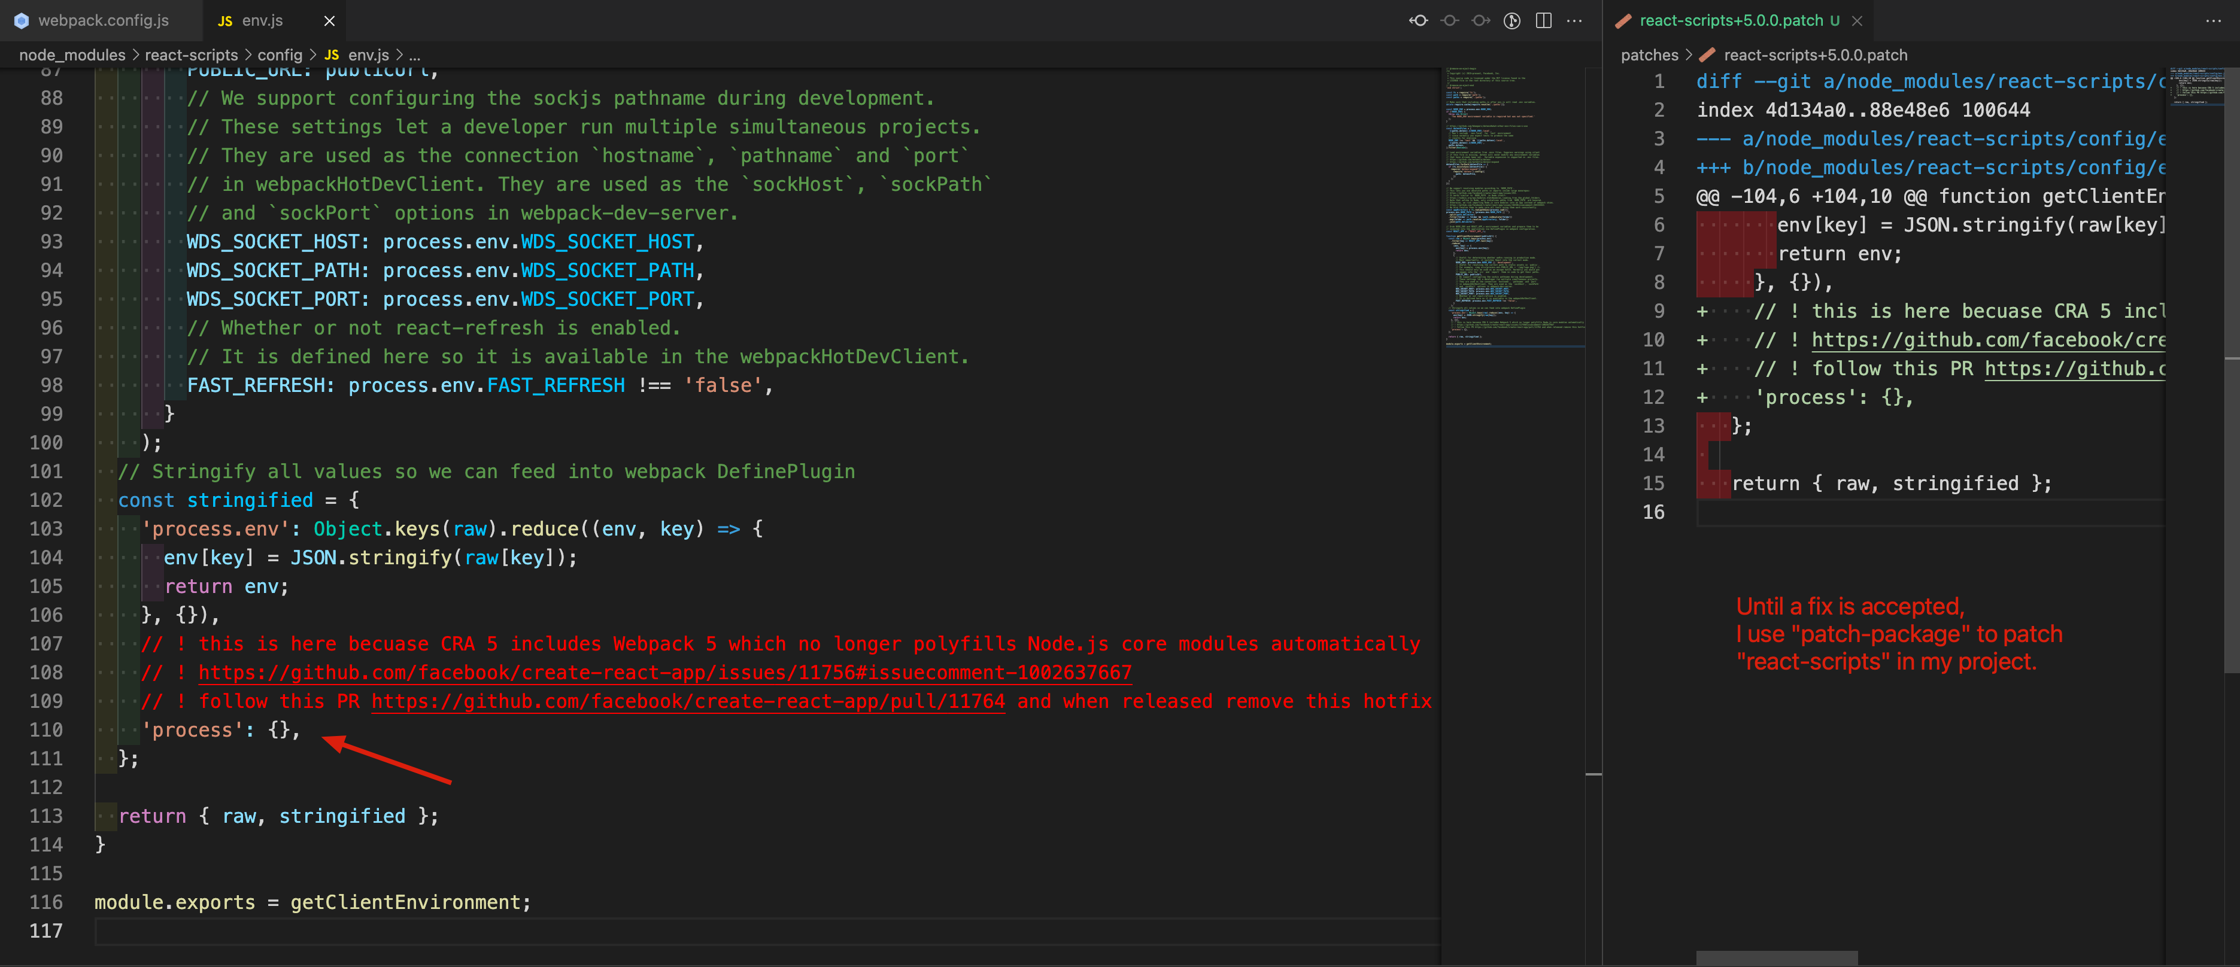Click the middle commit revision icon
The width and height of the screenshot is (2240, 967).
coord(1450,21)
